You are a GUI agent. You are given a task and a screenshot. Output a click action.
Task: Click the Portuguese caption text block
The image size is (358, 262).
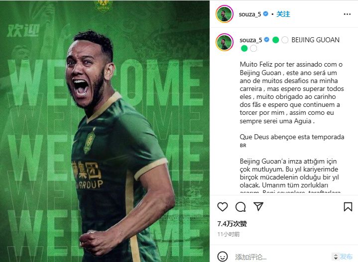coord(292,92)
